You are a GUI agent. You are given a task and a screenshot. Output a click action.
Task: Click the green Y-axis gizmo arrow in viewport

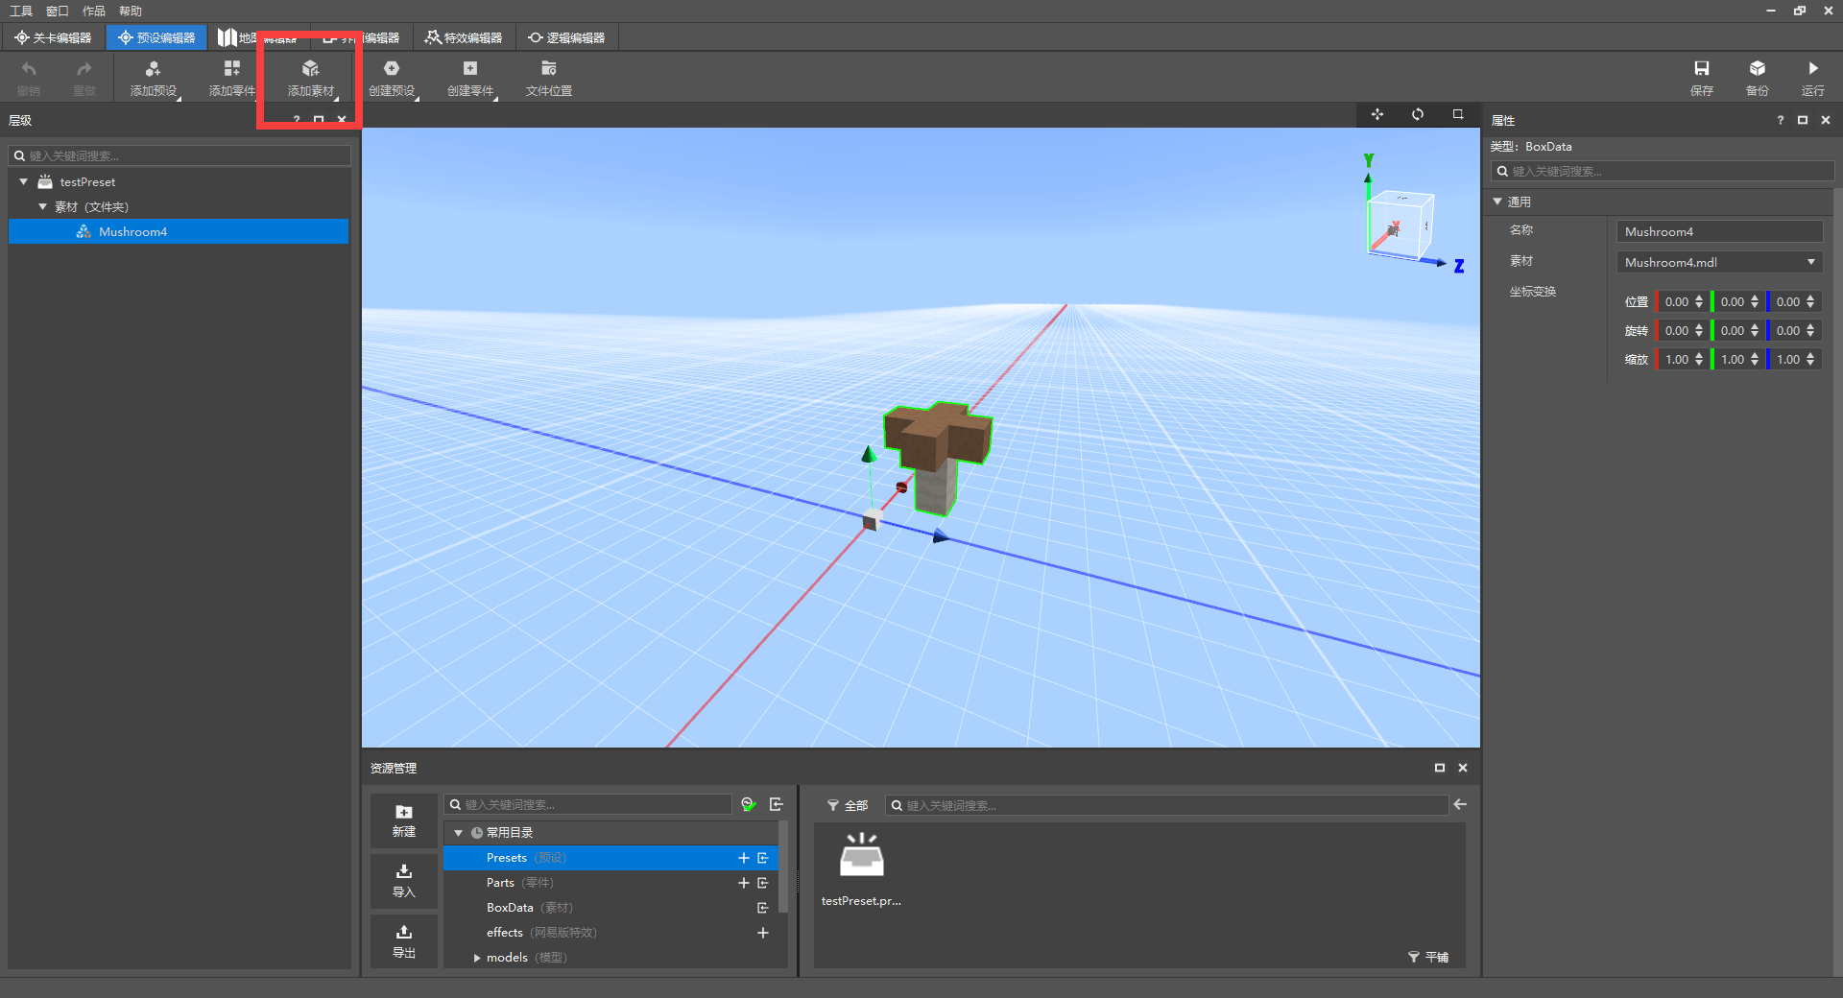tap(869, 454)
